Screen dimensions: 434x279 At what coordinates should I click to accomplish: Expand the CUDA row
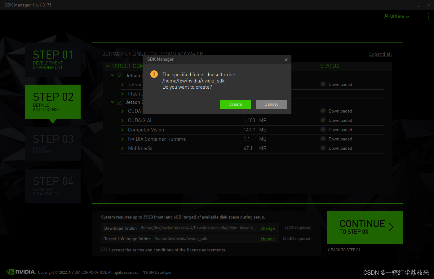pyautogui.click(x=122, y=111)
